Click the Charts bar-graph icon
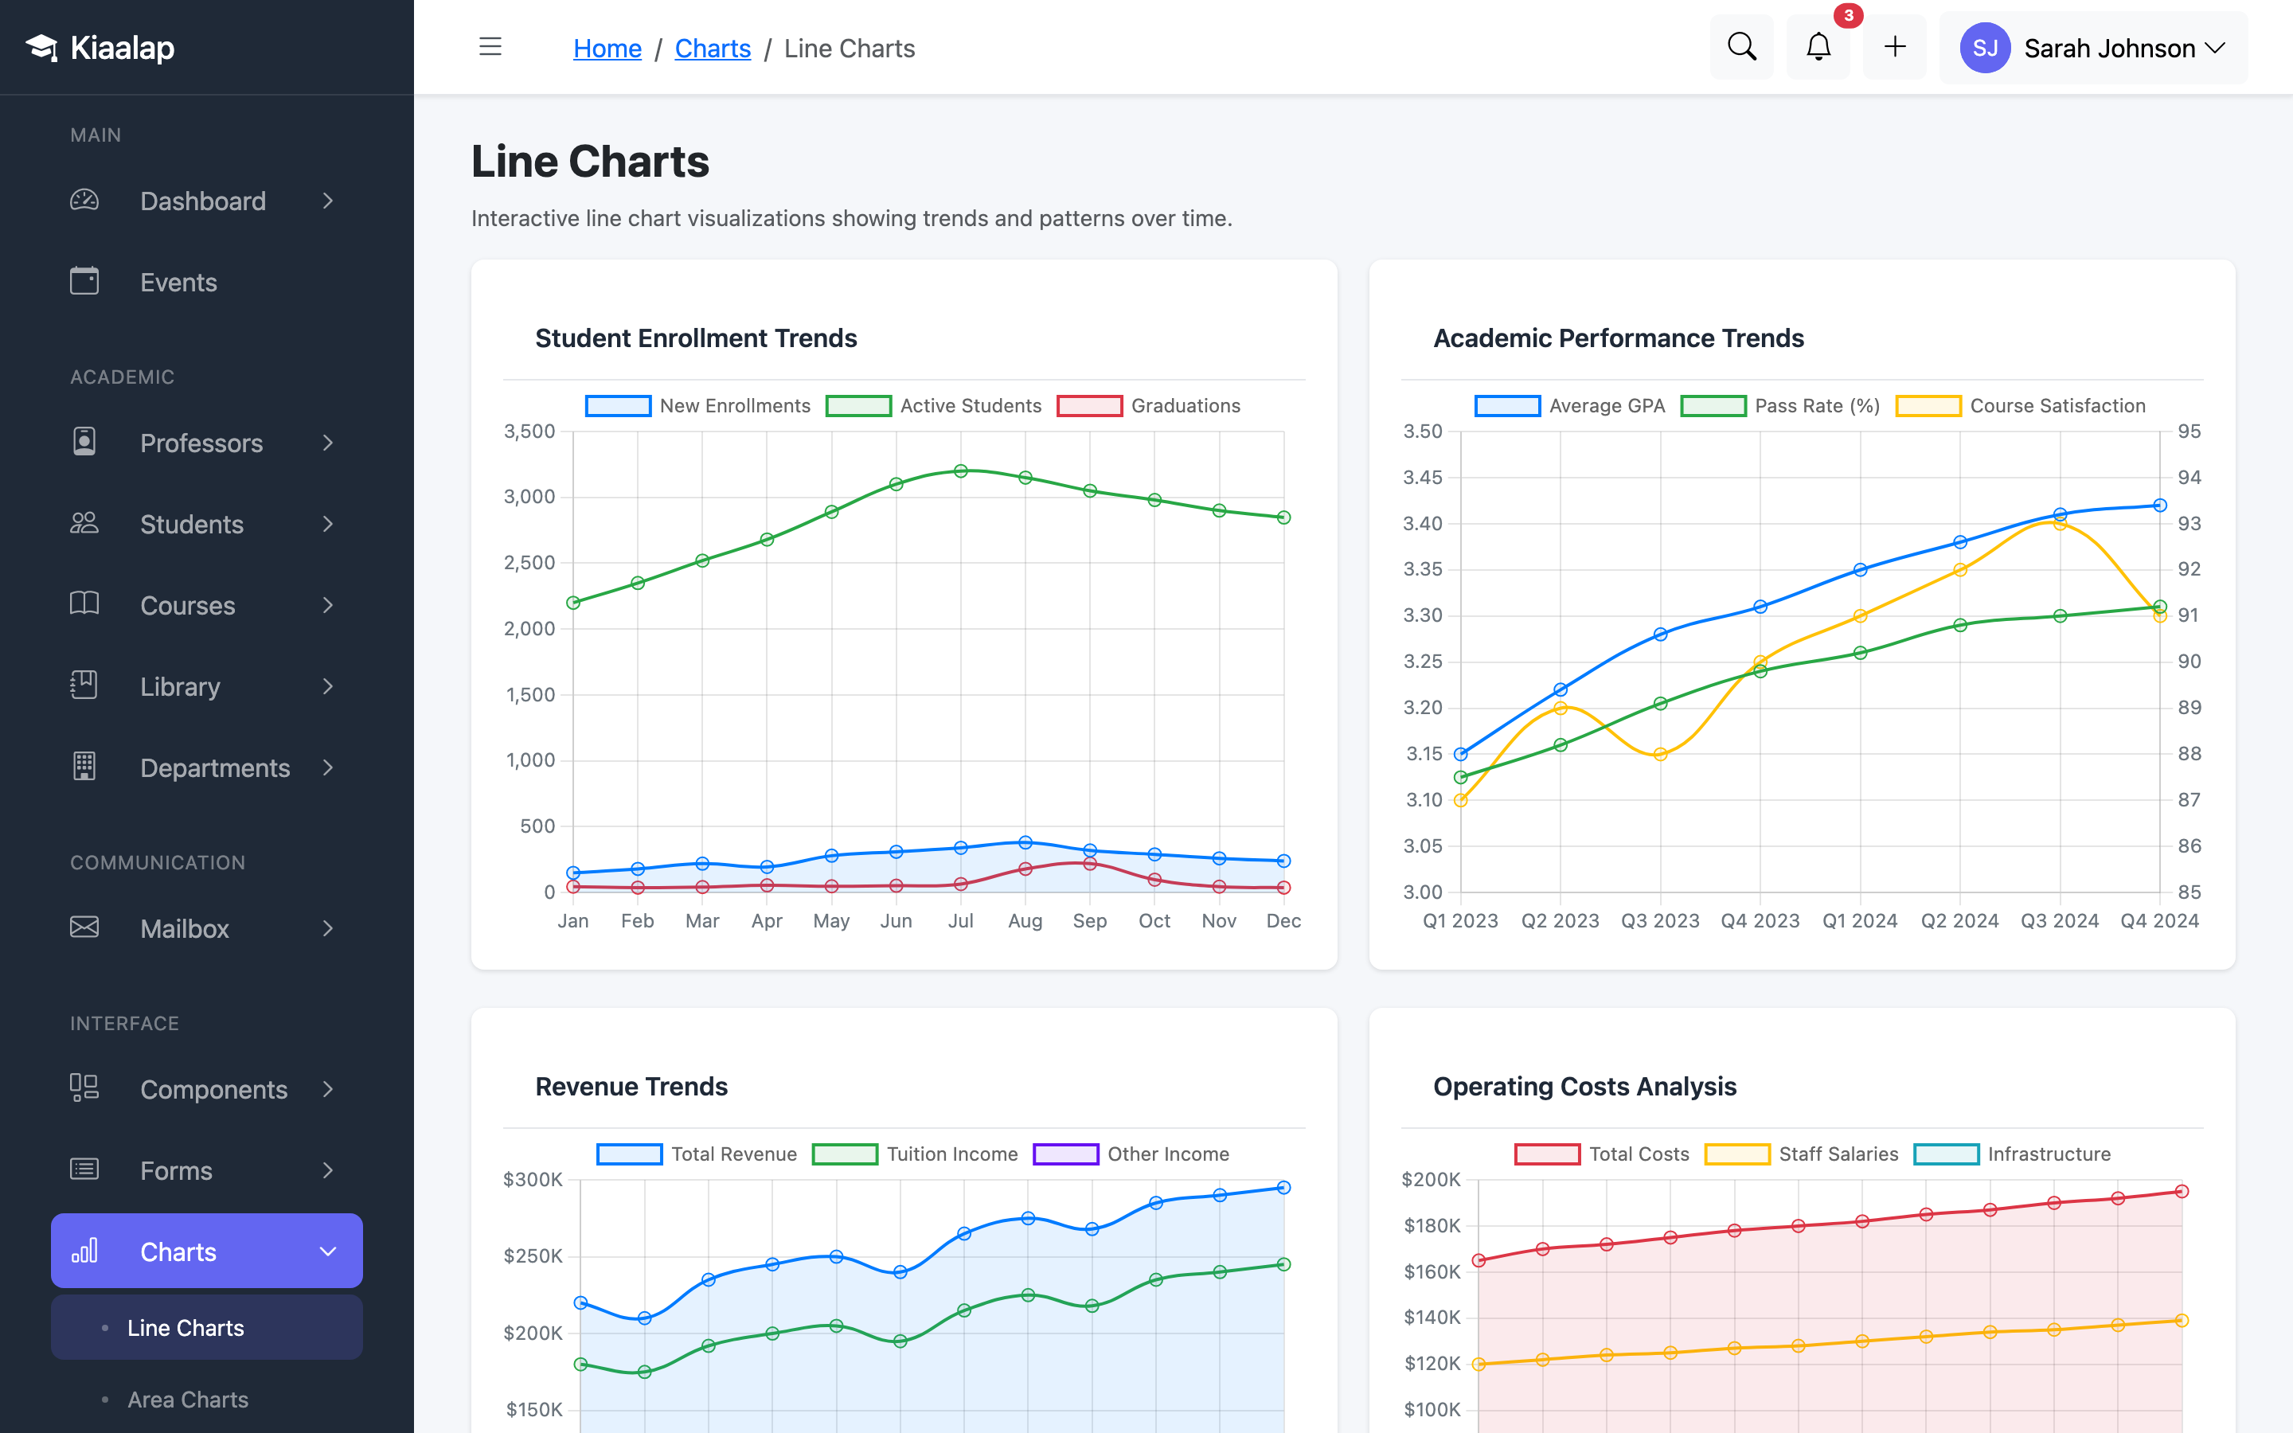Image resolution: width=2293 pixels, height=1433 pixels. 84,1251
